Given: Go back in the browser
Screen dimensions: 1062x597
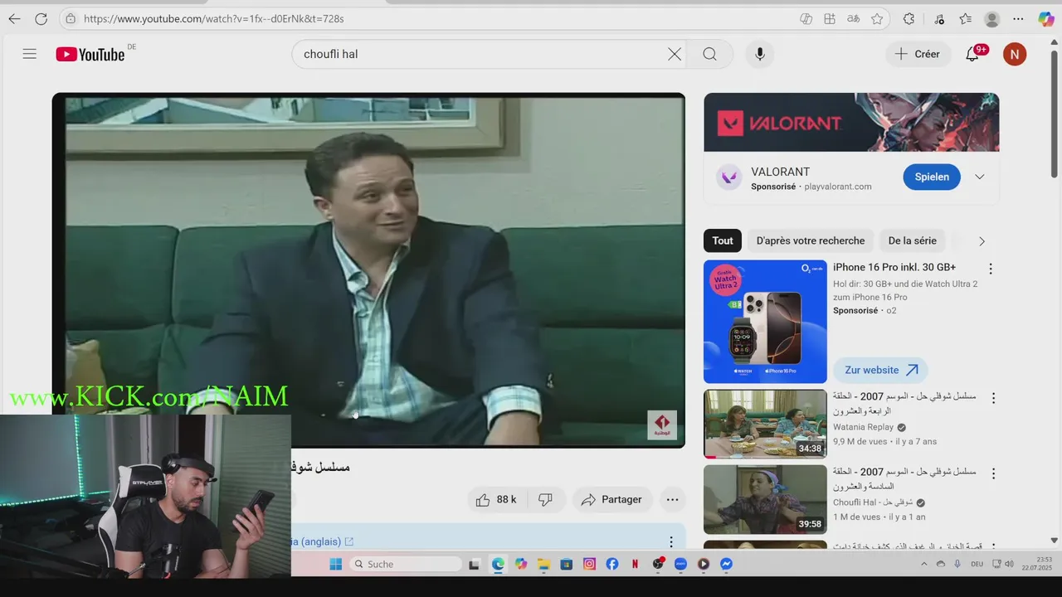Looking at the screenshot, I should [14, 18].
